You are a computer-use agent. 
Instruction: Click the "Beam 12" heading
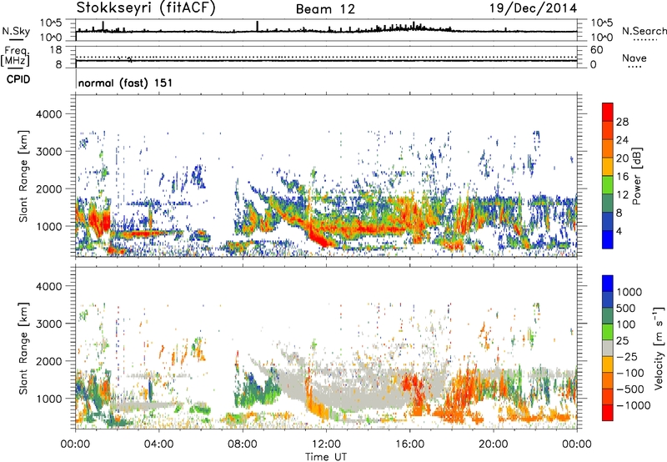(x=325, y=9)
